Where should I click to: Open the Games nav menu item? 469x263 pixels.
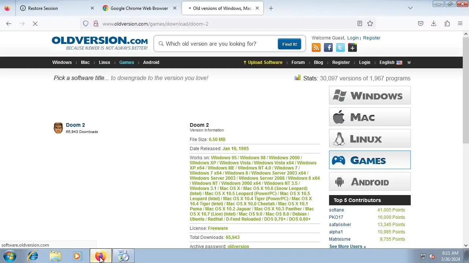coord(127,62)
